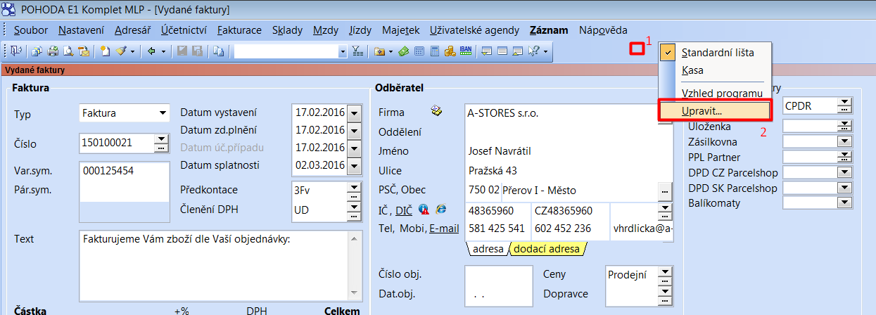876x315 pixels.
Task: Open the Soubor menu
Action: pos(30,30)
